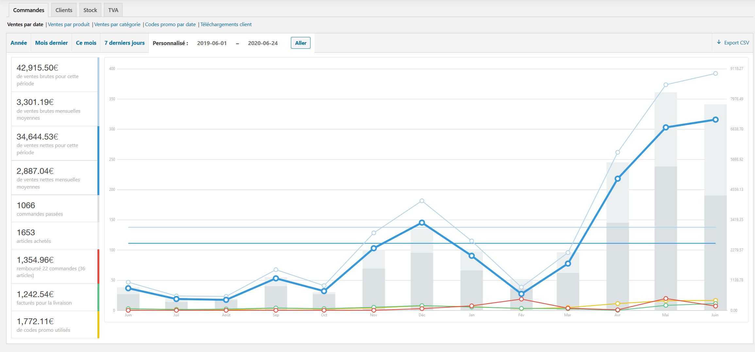The height and width of the screenshot is (352, 755).
Task: Switch to the Clients tab
Action: pos(64,10)
